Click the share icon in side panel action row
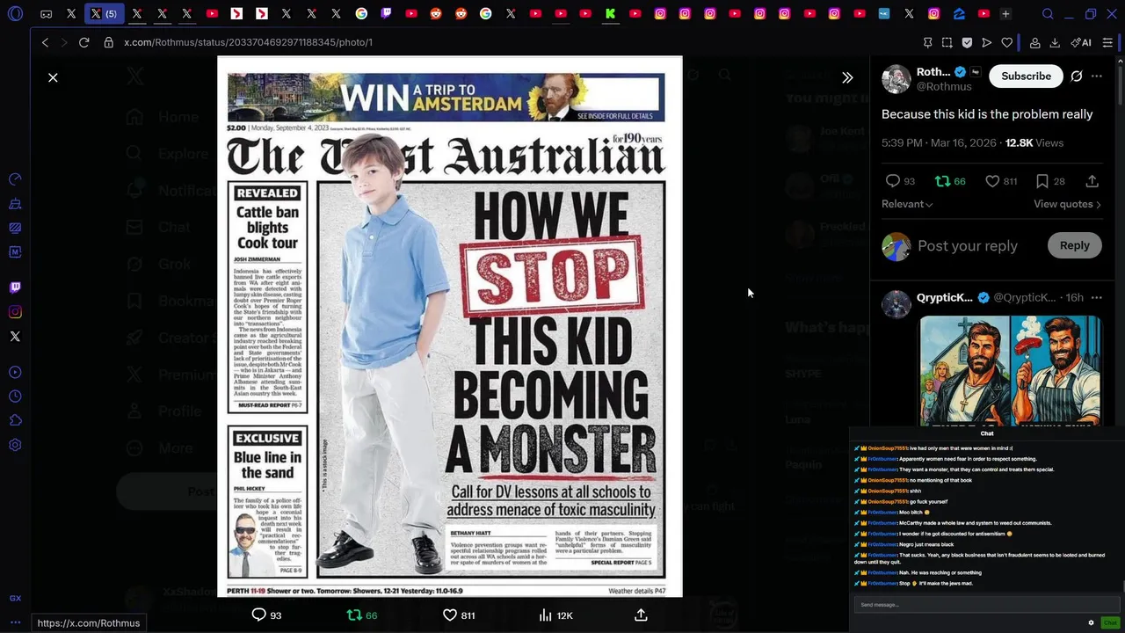Image resolution: width=1125 pixels, height=633 pixels. click(1092, 181)
